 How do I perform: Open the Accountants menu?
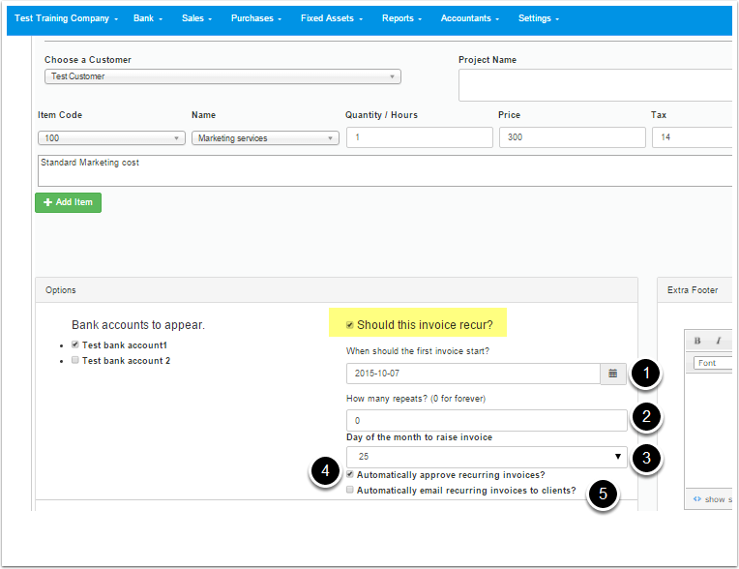pos(469,18)
